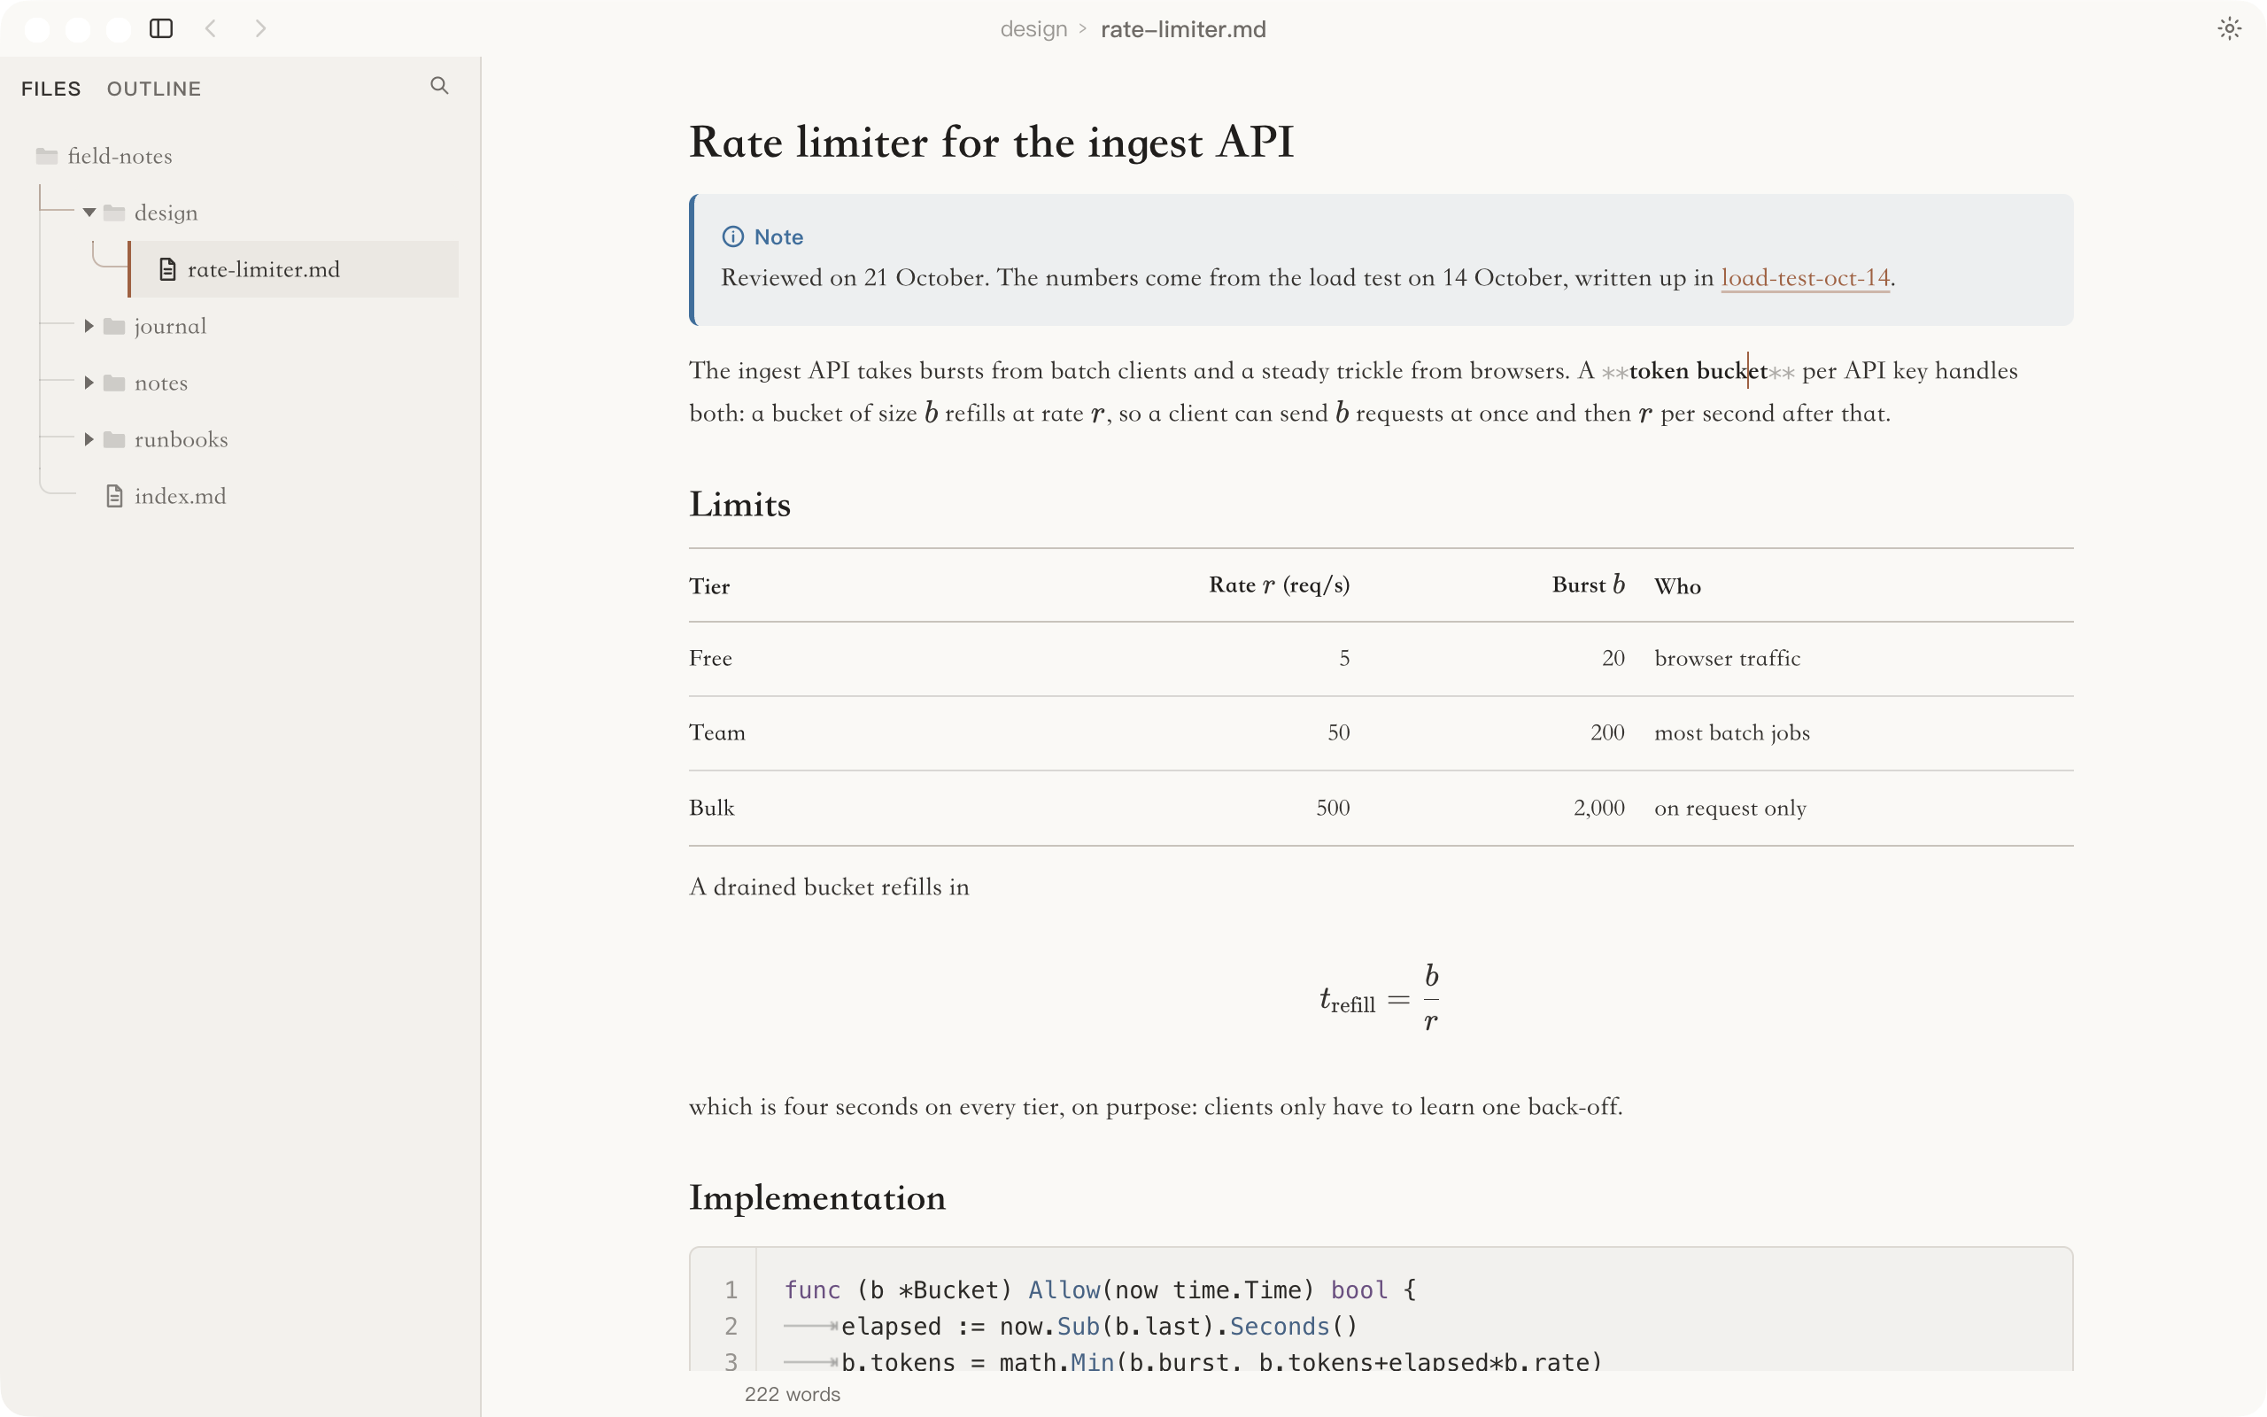Click the Free tier cell

(710, 659)
